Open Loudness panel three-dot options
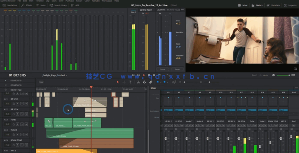The width and height of the screenshot is (299, 153). point(183,10)
